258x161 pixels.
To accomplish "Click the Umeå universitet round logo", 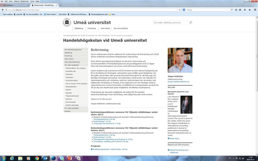I will [67, 22].
